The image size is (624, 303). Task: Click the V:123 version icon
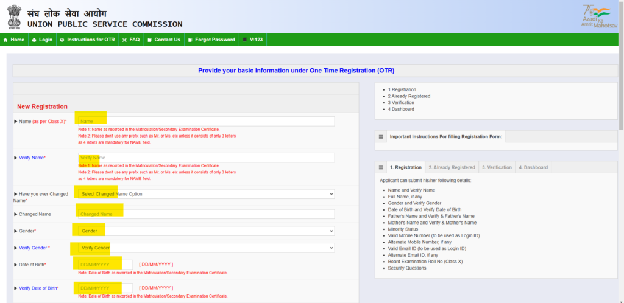click(245, 40)
